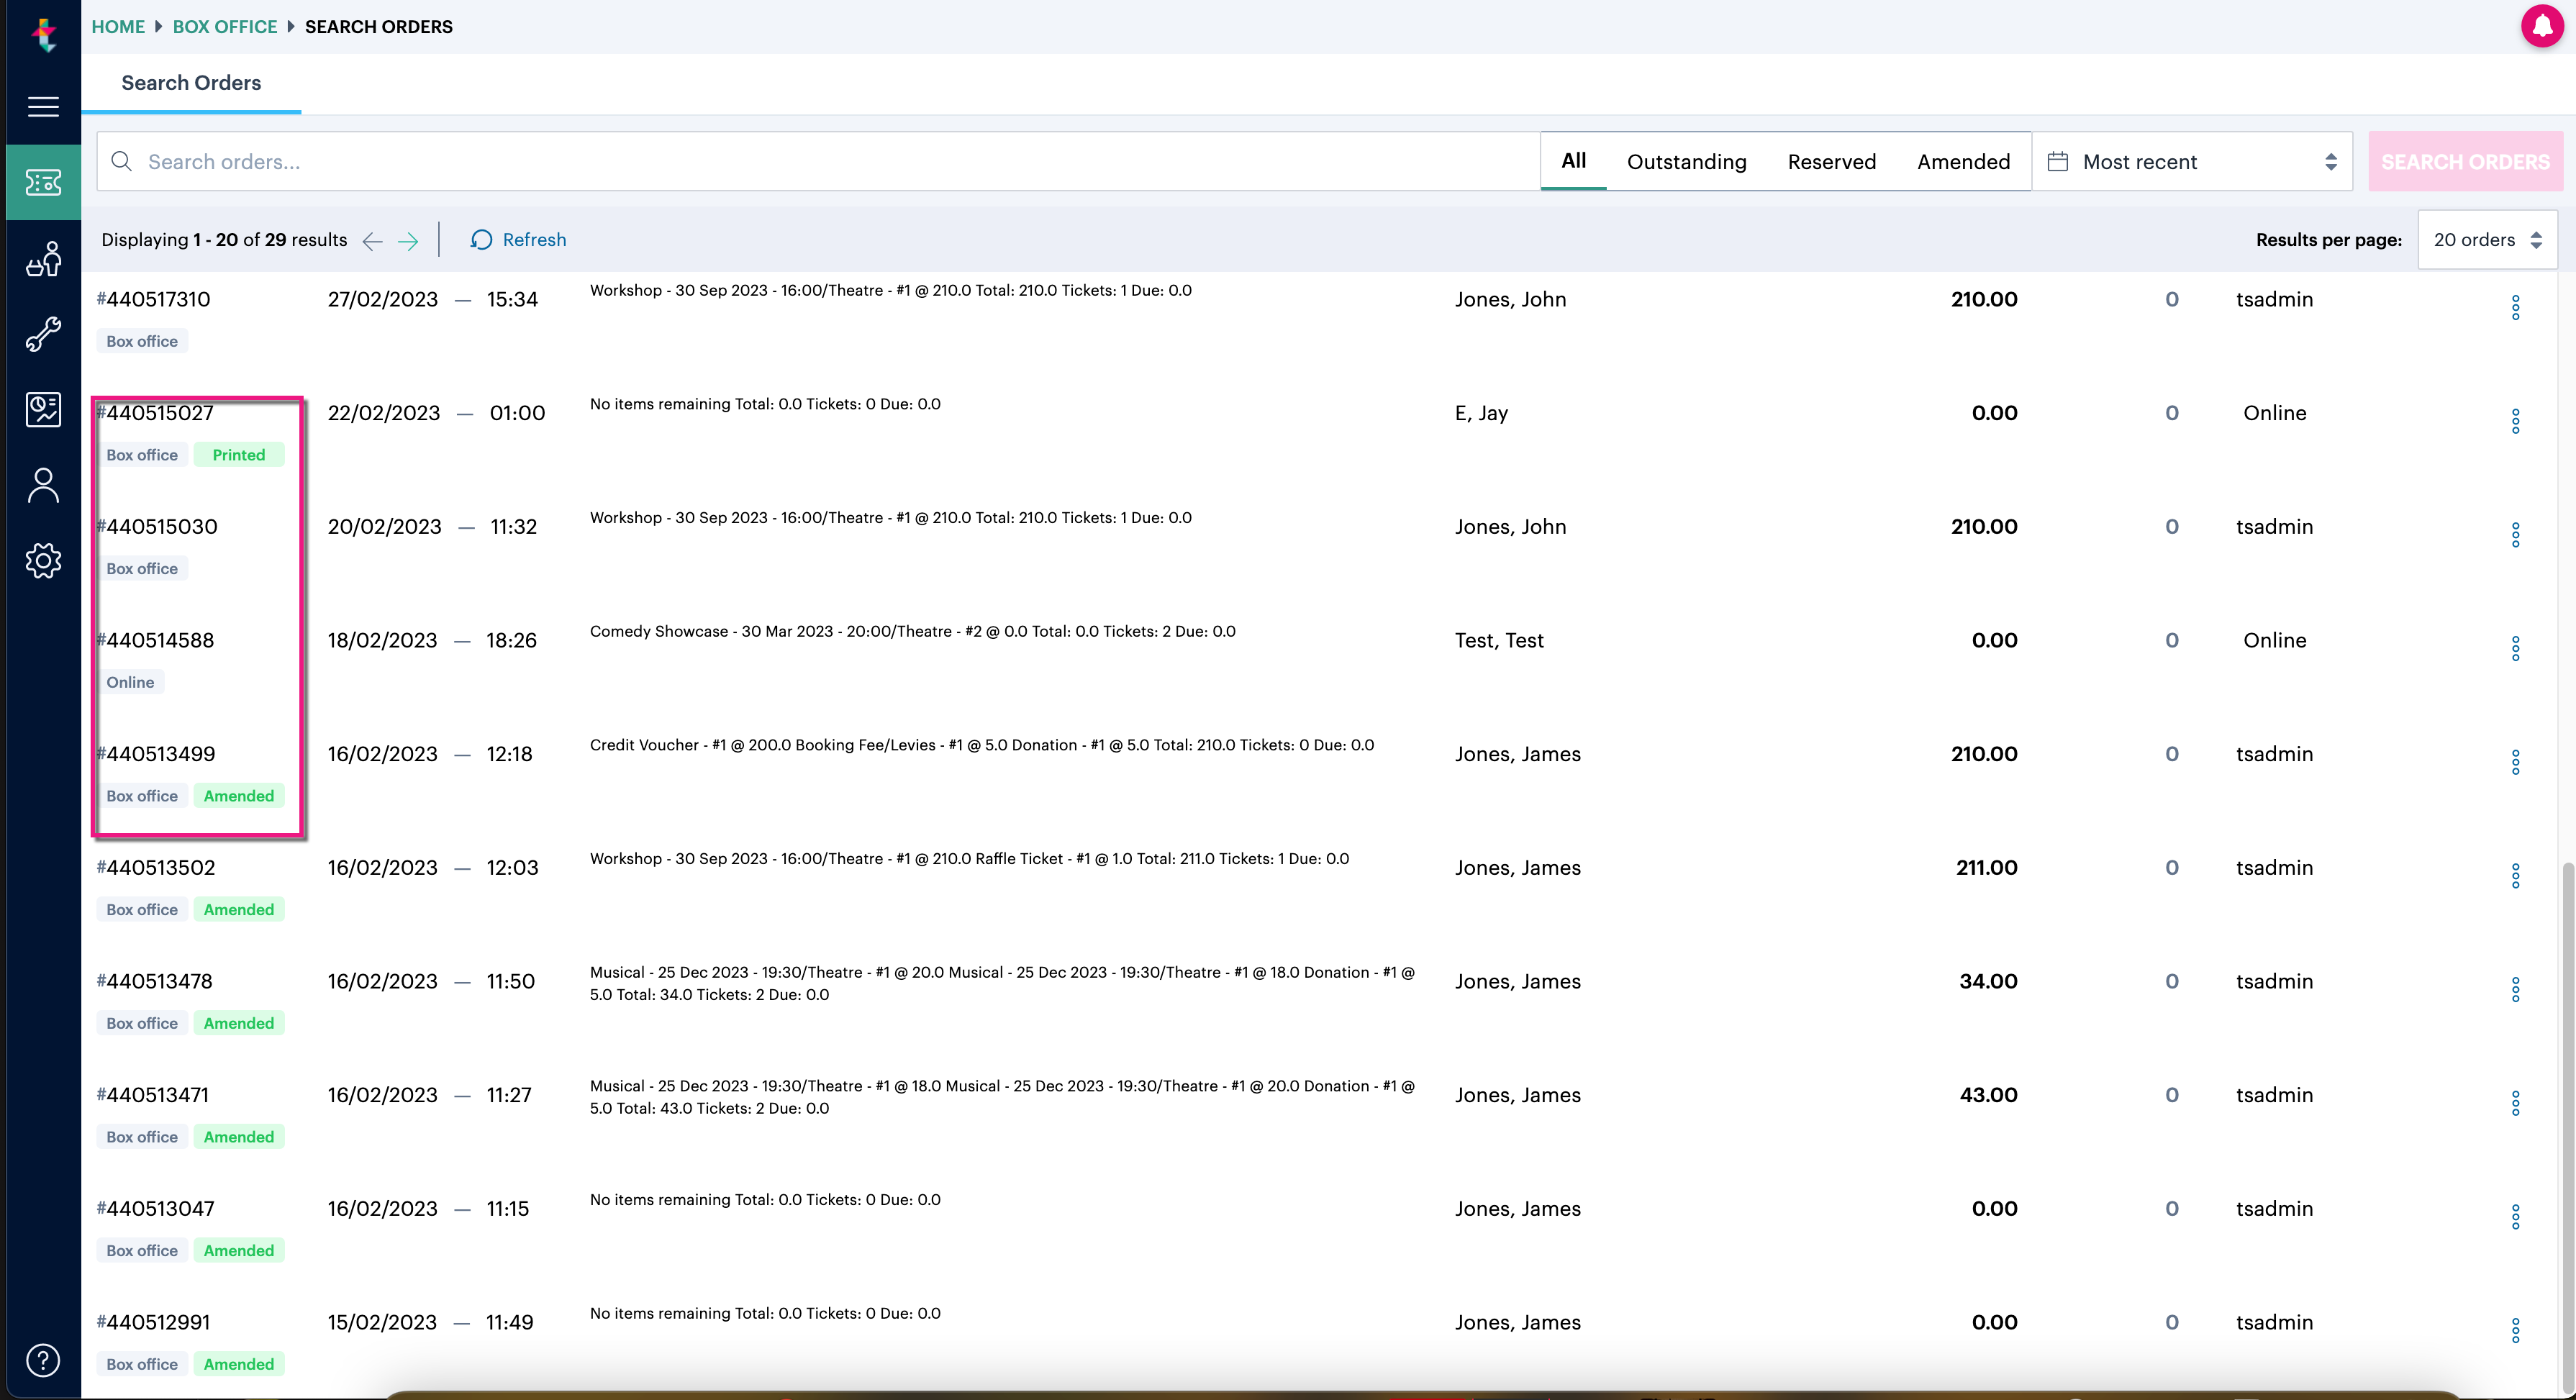Click the HOME breadcrumb link

click(x=118, y=27)
